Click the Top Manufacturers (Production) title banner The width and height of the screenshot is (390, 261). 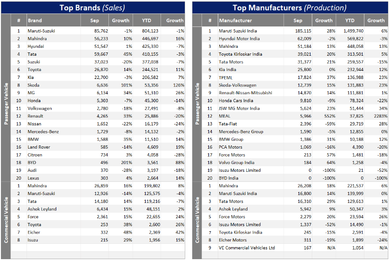pos(289,7)
